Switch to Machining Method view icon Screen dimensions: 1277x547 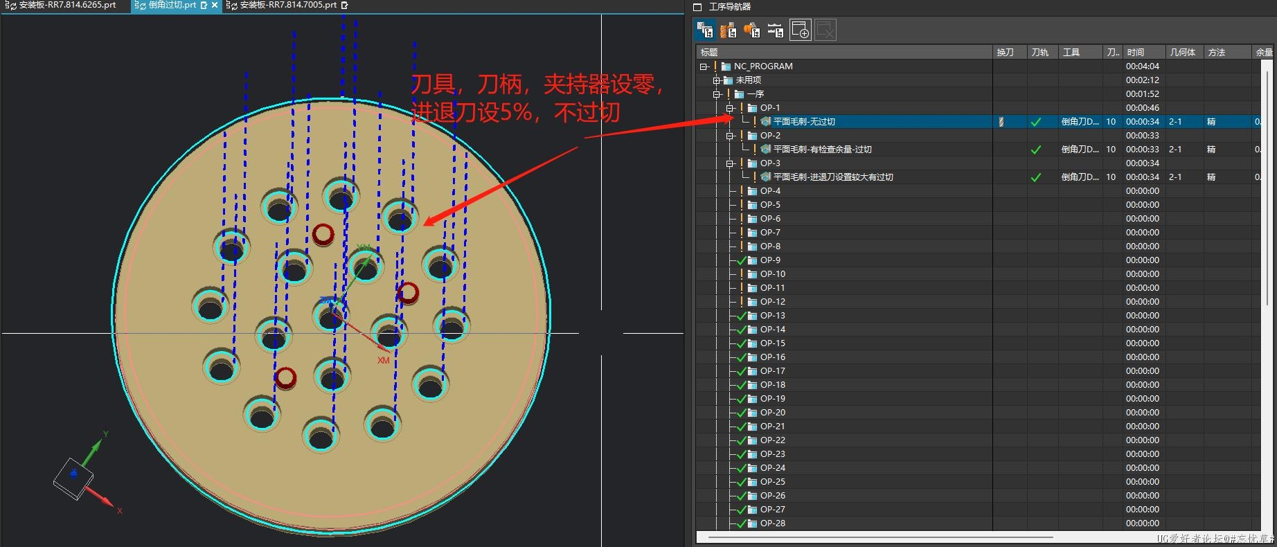(x=776, y=30)
